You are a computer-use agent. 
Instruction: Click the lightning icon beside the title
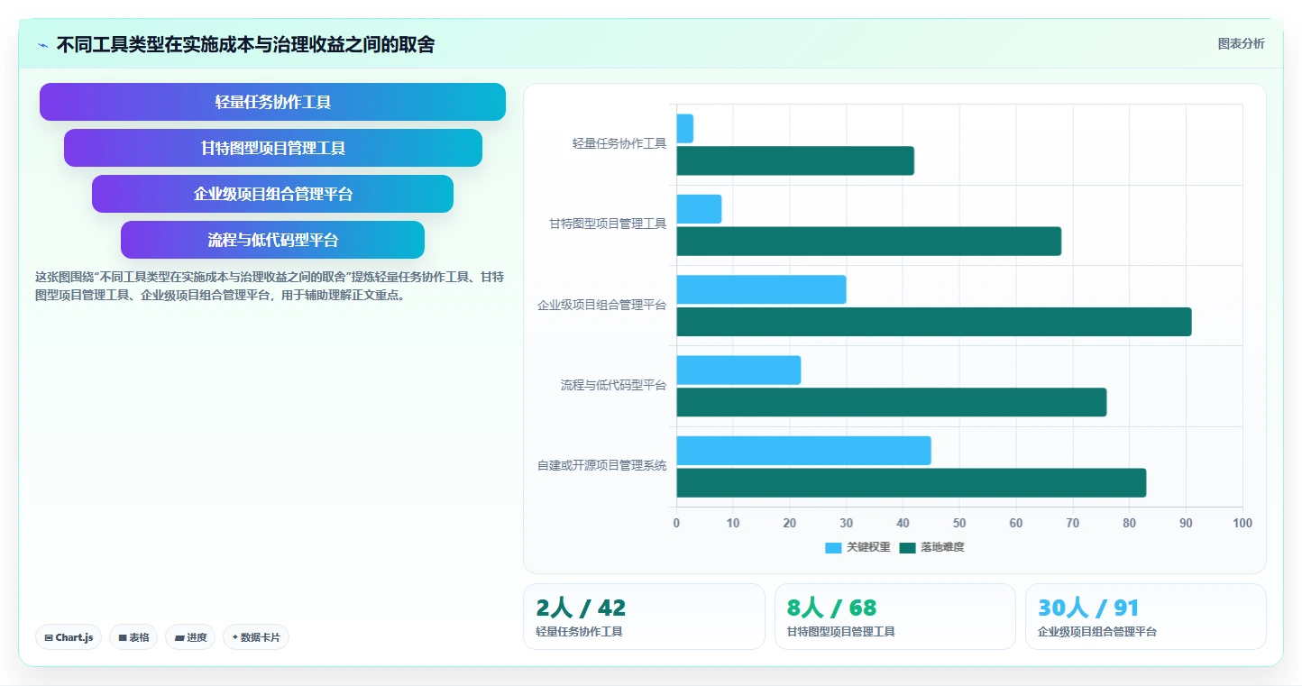[x=43, y=45]
